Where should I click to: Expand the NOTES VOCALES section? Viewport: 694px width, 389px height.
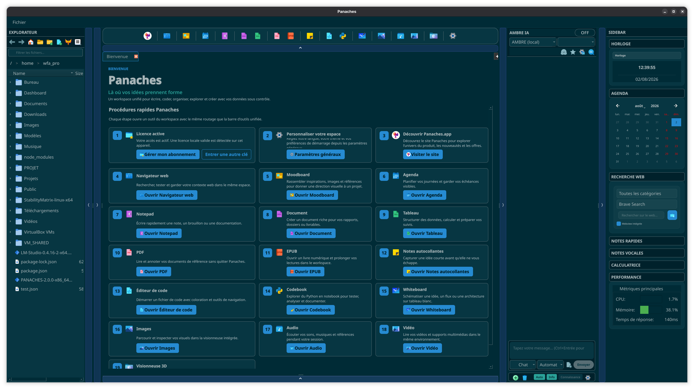[x=647, y=253]
